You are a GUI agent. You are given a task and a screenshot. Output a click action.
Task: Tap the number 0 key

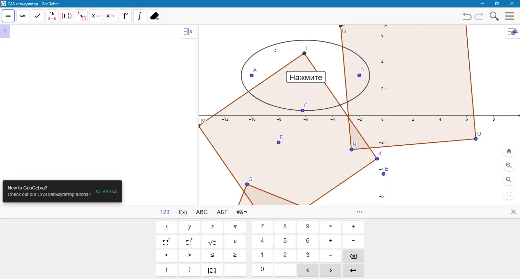262,270
